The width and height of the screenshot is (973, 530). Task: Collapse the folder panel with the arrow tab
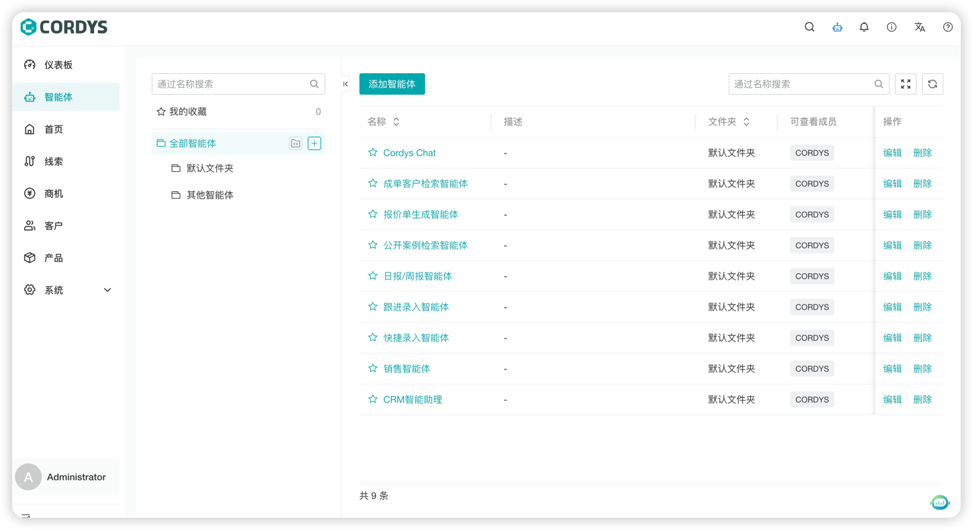pyautogui.click(x=345, y=84)
